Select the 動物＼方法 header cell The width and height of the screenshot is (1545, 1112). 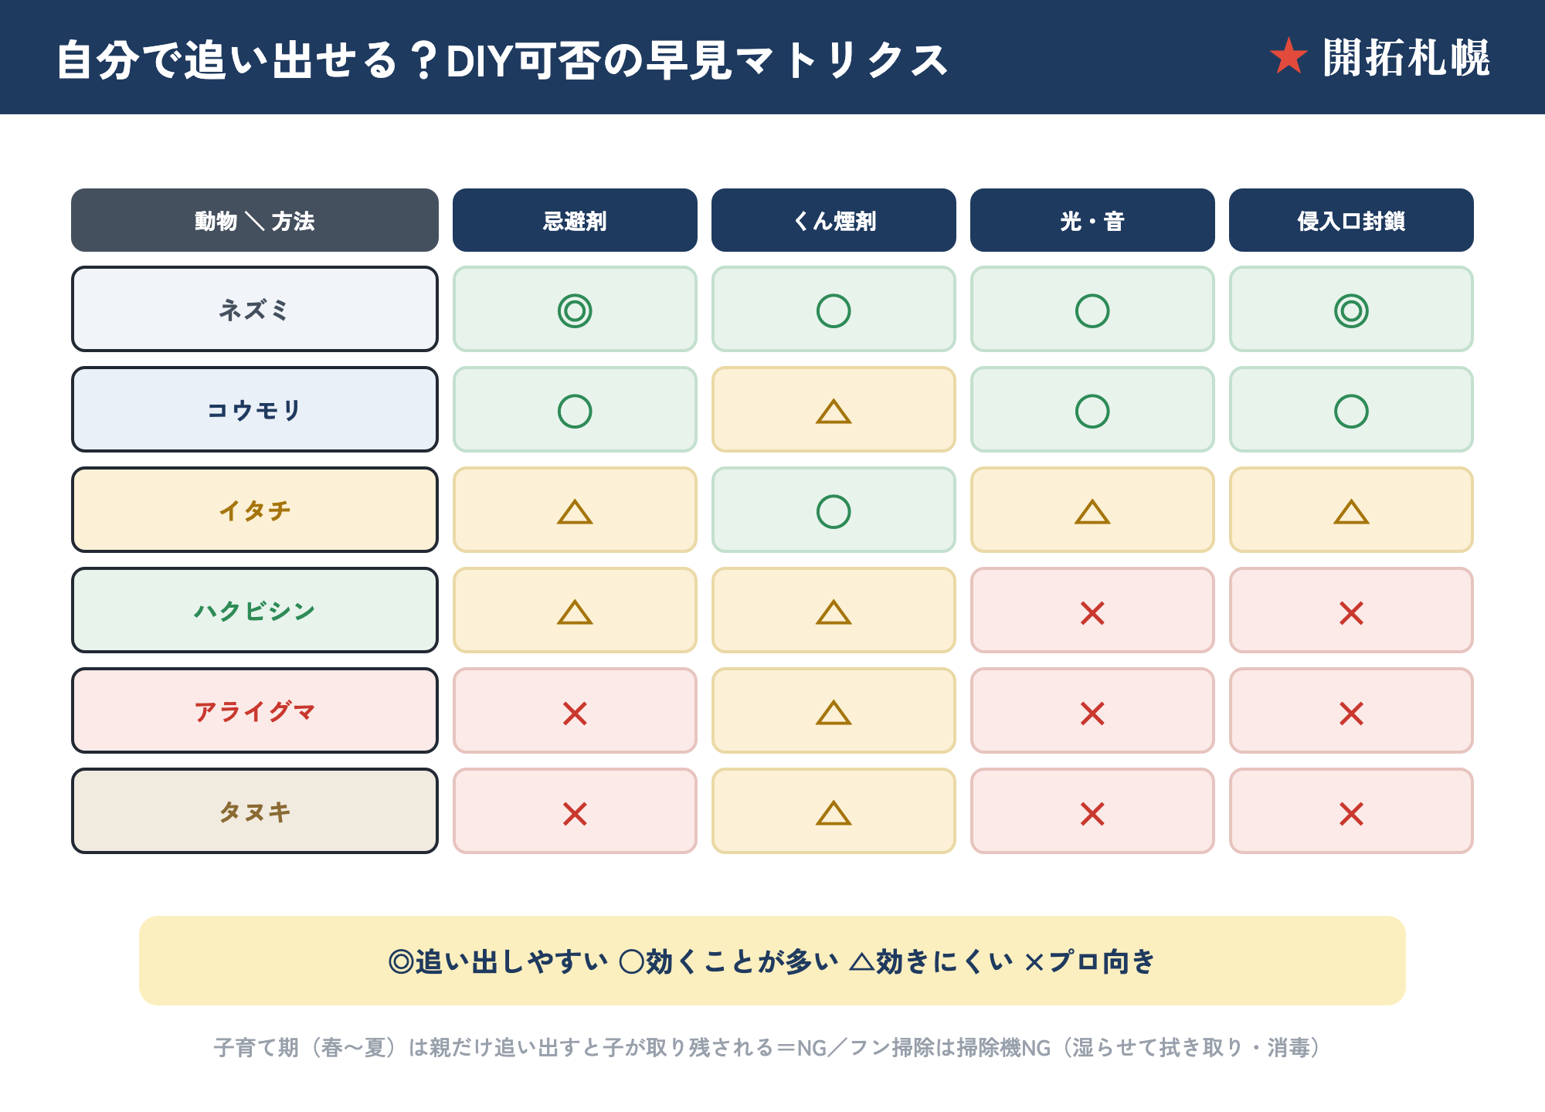(x=255, y=220)
